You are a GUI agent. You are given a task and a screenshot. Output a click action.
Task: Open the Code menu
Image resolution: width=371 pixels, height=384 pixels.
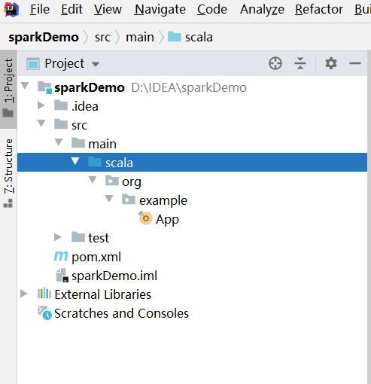[212, 10]
